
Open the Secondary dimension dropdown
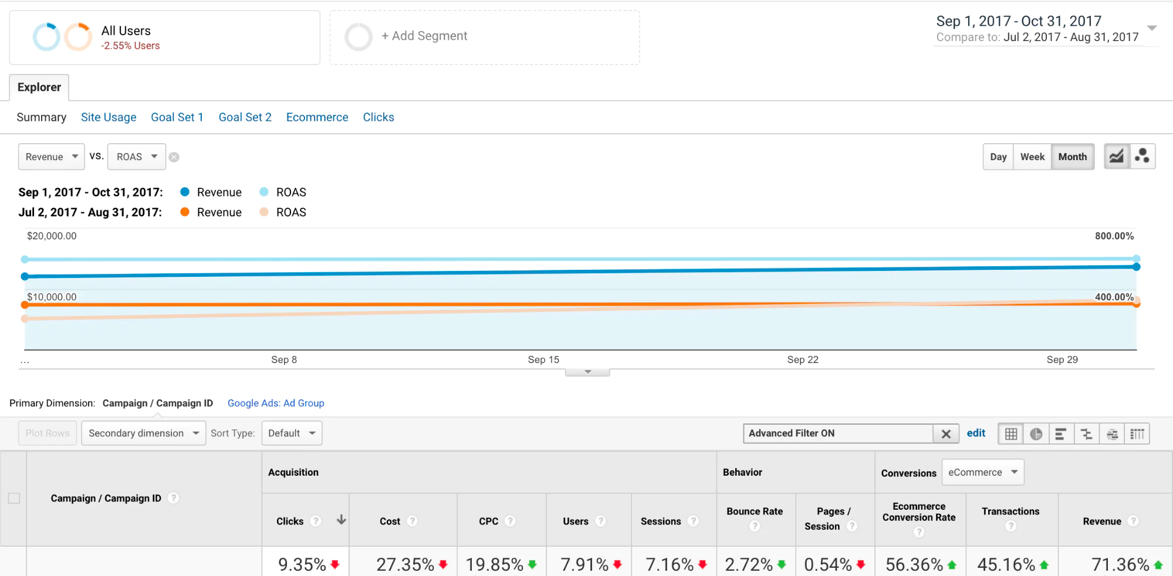point(144,433)
